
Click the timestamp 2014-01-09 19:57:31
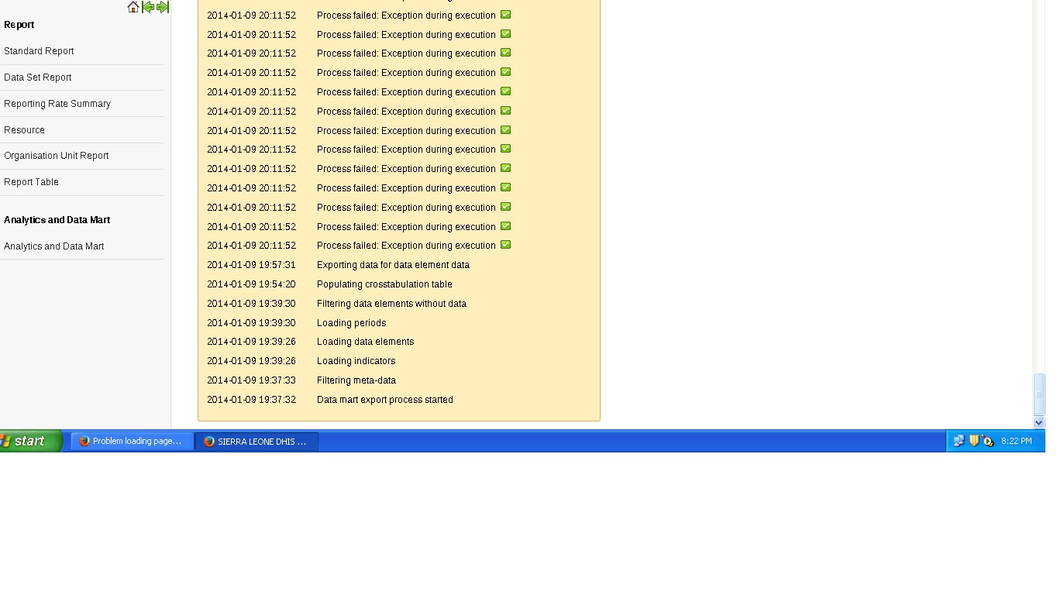tap(251, 265)
